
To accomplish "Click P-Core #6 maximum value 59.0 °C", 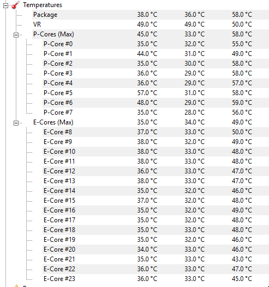I will (242, 103).
